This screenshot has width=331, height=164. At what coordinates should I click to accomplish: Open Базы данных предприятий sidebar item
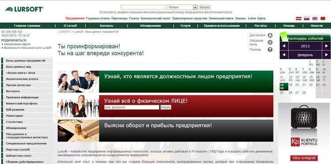[x=27, y=60]
